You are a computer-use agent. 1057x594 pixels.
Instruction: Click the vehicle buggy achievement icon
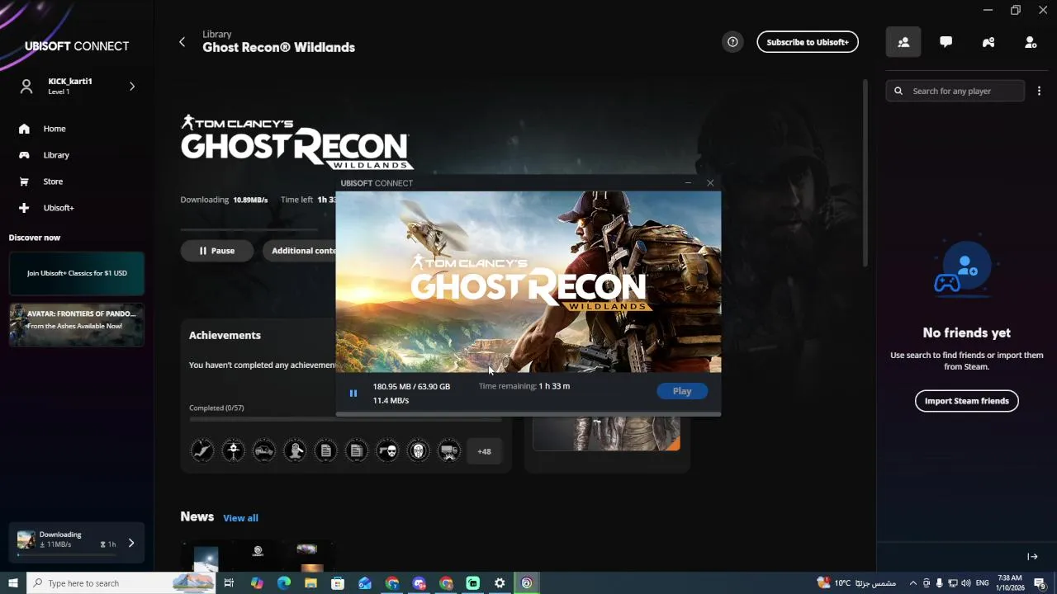point(264,450)
